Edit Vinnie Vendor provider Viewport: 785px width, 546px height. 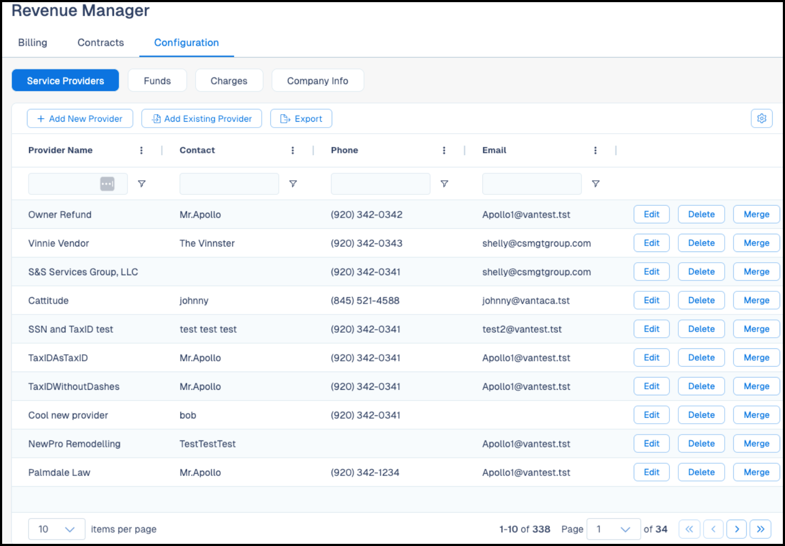coord(651,243)
